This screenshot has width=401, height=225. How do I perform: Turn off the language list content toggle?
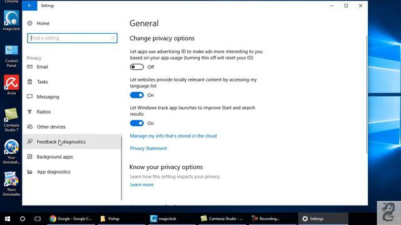pyautogui.click(x=137, y=95)
